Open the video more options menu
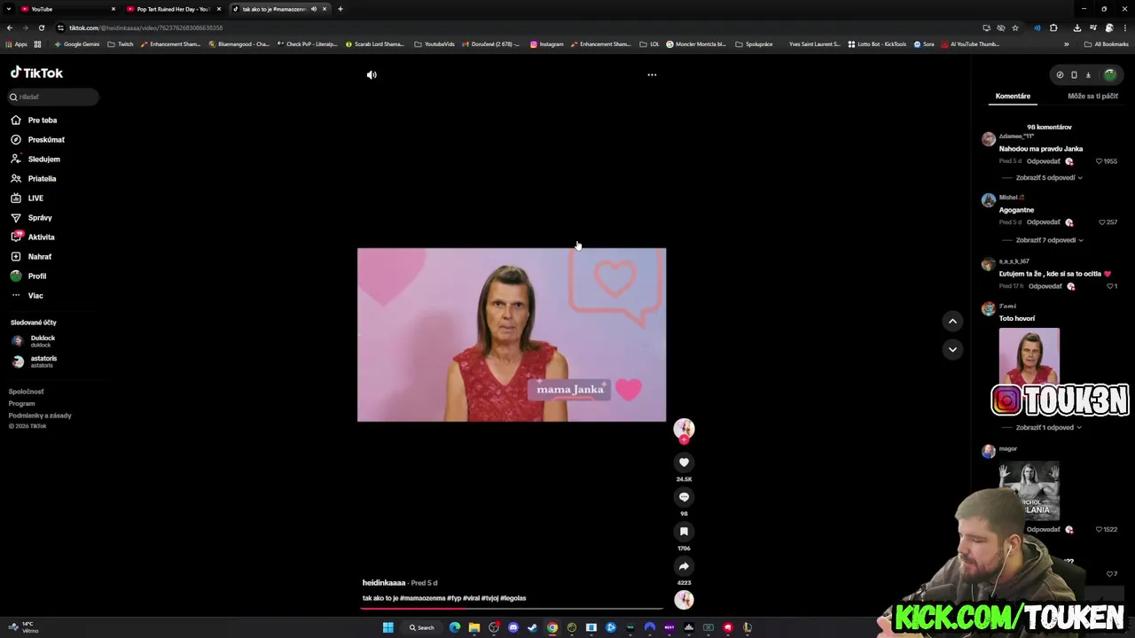 click(652, 75)
